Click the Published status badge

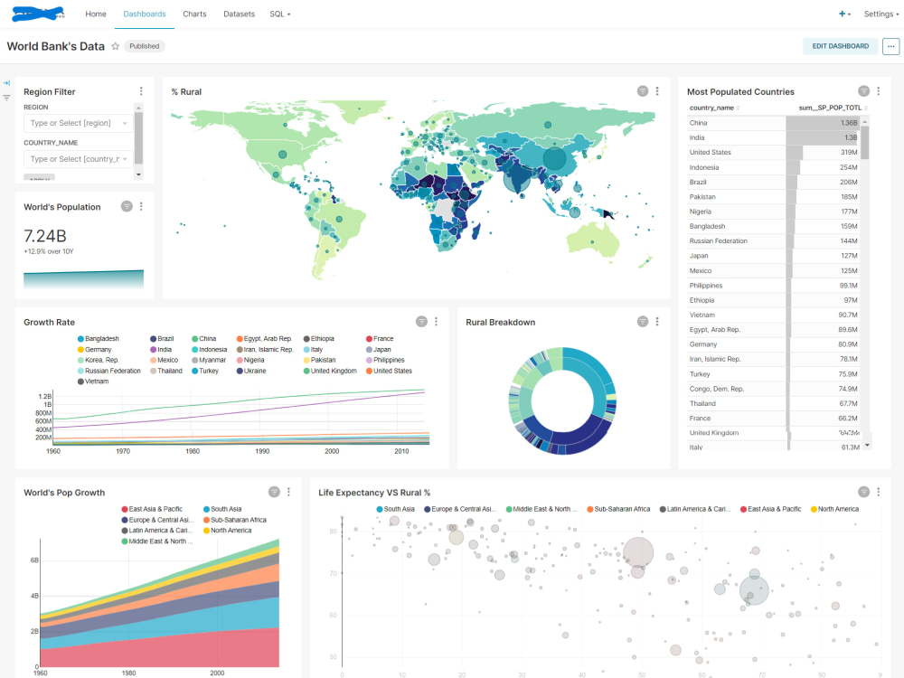pyautogui.click(x=144, y=45)
